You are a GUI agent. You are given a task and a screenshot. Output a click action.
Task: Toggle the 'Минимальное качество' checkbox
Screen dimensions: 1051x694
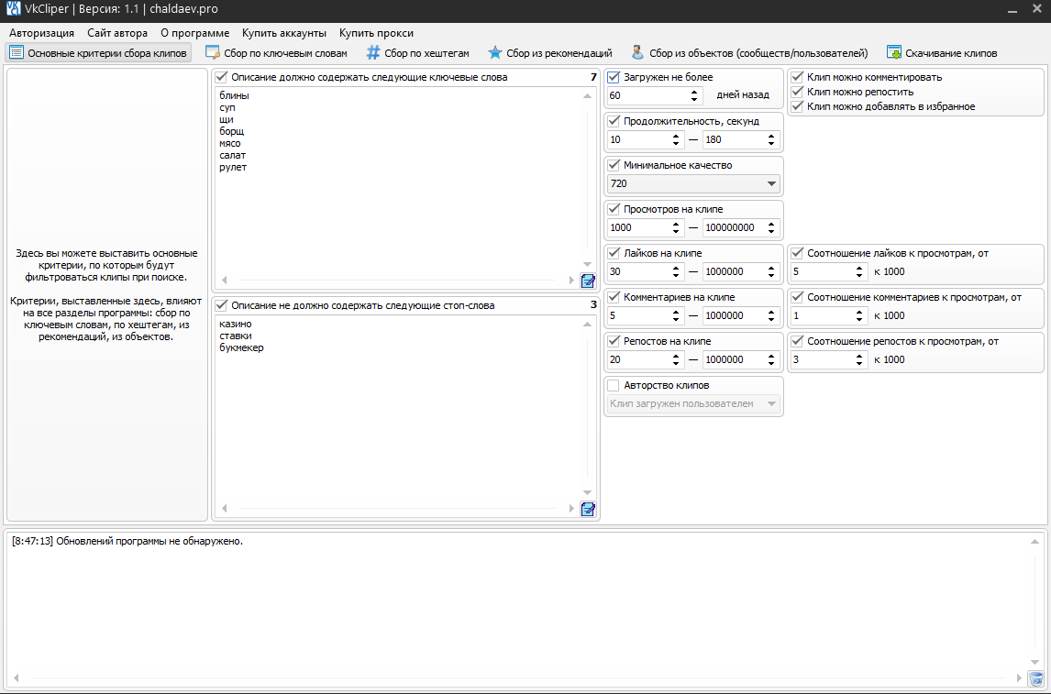point(614,165)
